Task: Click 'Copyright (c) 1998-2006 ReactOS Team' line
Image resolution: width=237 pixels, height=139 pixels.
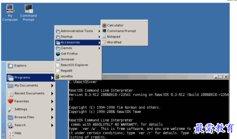Action: tap(105, 112)
